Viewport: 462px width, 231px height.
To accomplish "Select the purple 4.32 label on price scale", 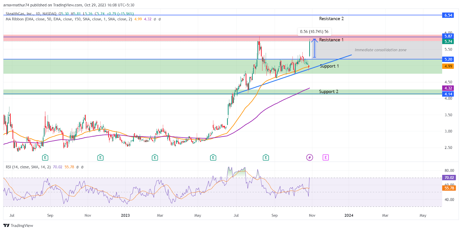I will click(448, 88).
